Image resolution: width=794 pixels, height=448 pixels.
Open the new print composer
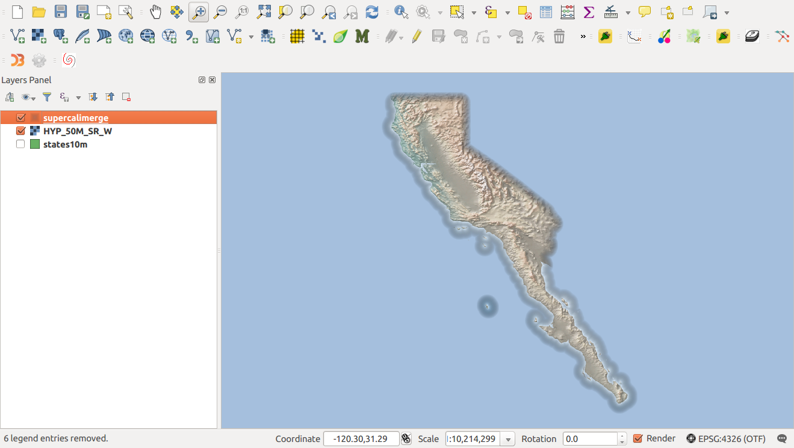[x=104, y=11]
